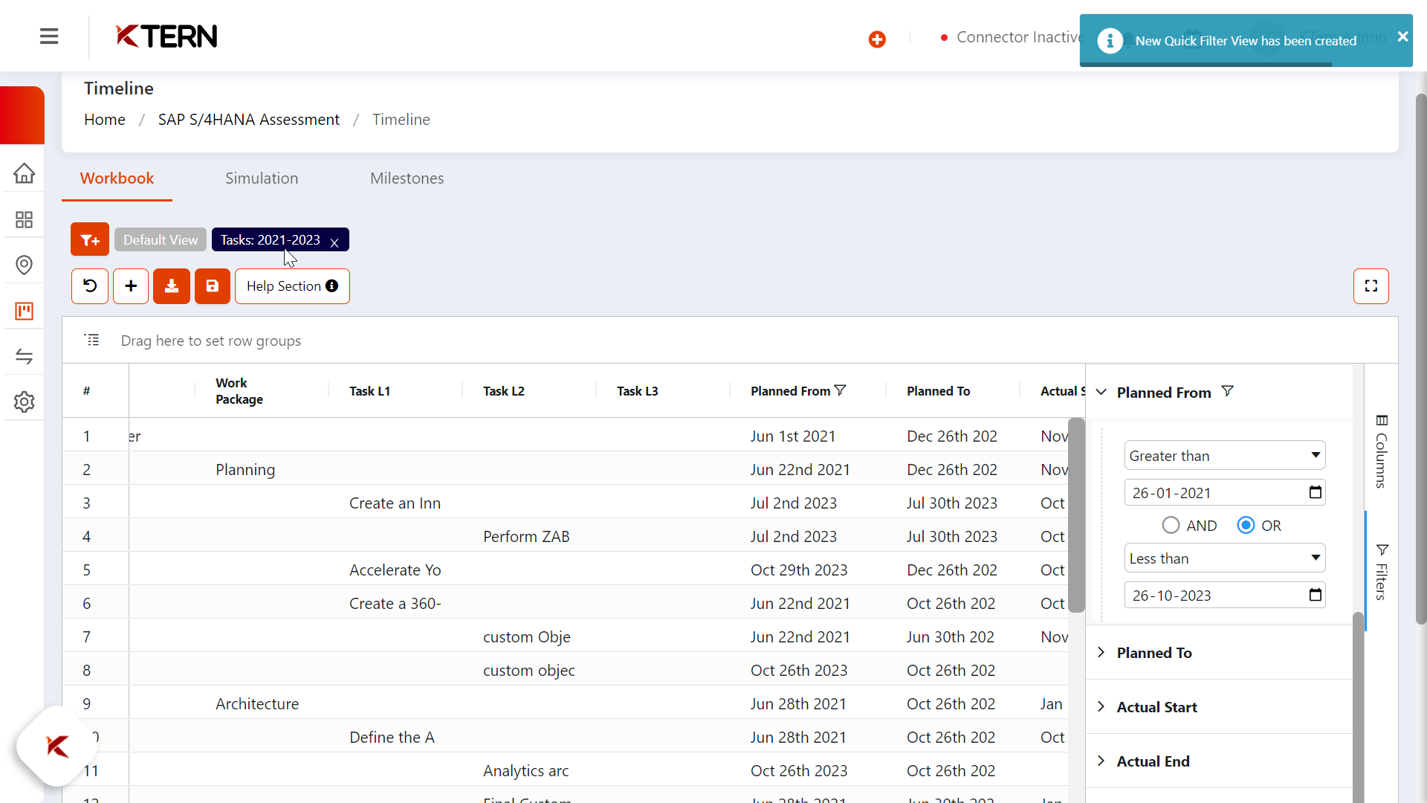Select the Accelerate Yo task cell

[x=395, y=570]
